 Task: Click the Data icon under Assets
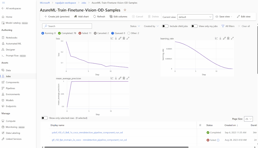3,70
